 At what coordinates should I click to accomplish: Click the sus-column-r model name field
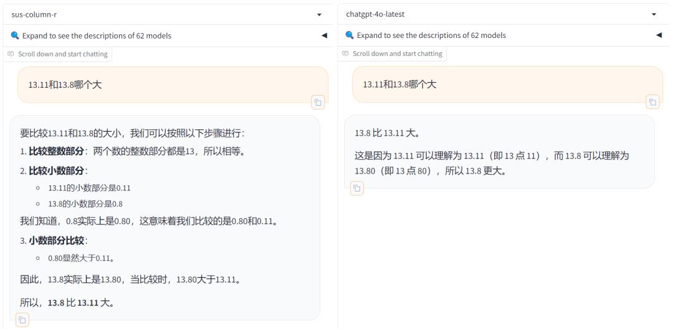pos(156,14)
